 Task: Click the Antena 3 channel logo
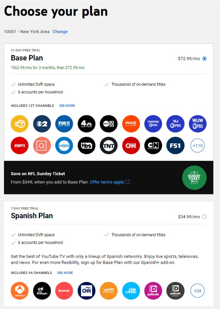[x=19, y=291]
